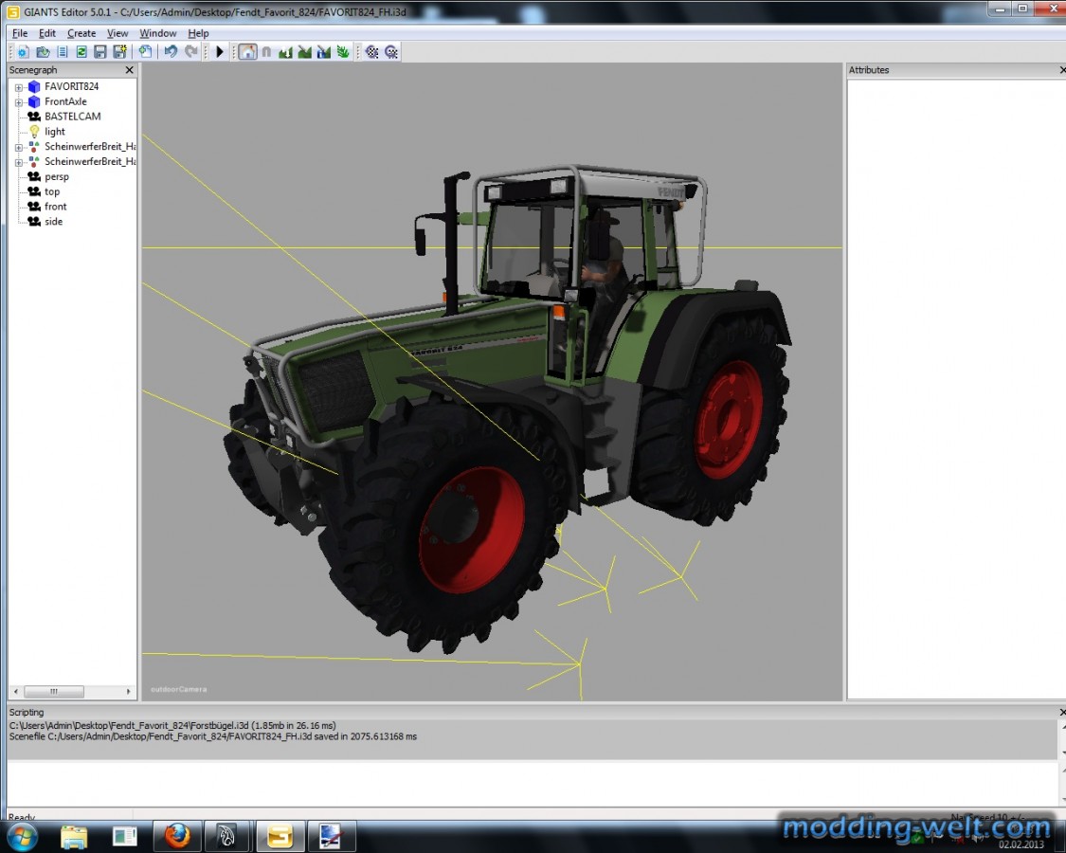Toggle the magnet snap icon

(266, 52)
